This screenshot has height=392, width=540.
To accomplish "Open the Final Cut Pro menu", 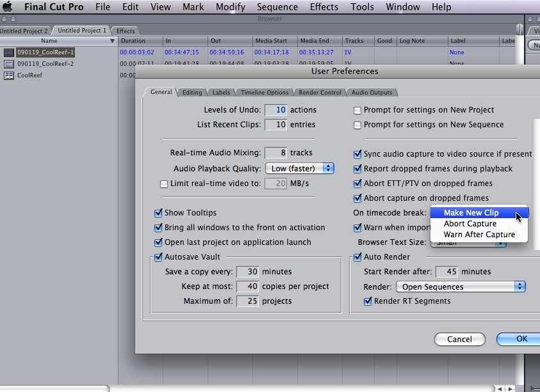I will click(x=54, y=7).
